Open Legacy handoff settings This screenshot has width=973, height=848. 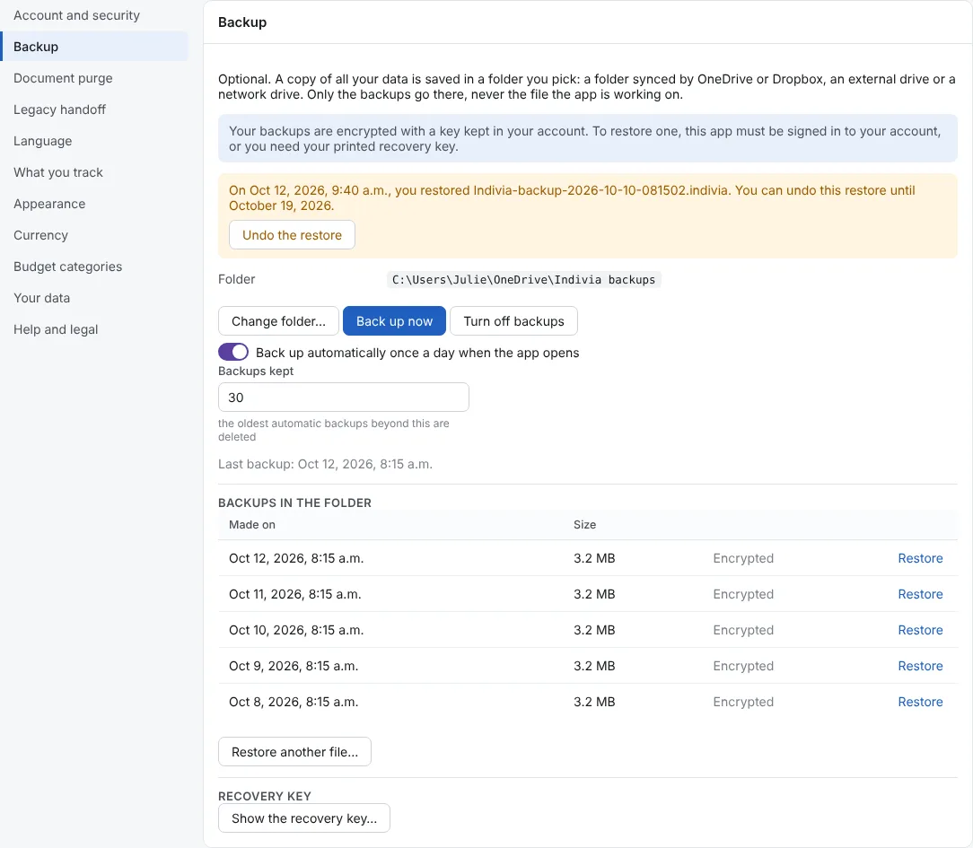tap(94, 109)
